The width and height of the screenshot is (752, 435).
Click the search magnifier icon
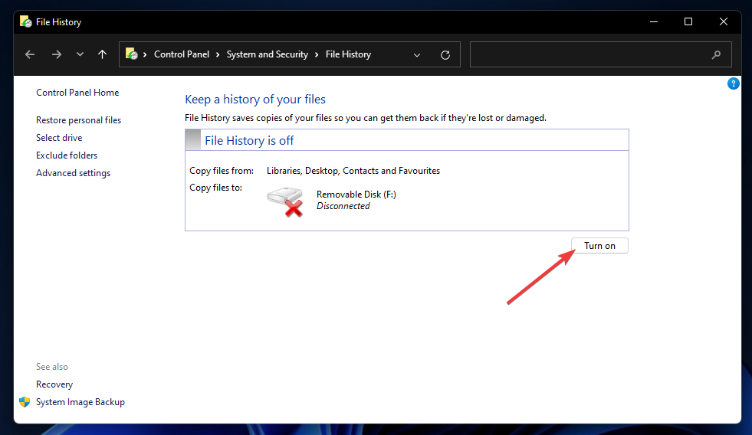[x=716, y=55]
